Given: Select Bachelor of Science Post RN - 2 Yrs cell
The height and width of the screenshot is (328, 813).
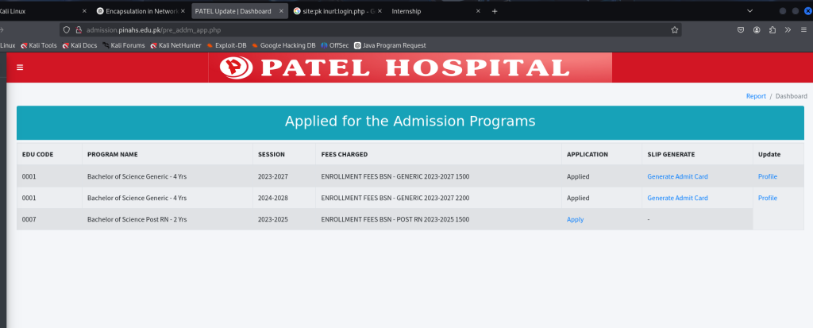Looking at the screenshot, I should 168,219.
